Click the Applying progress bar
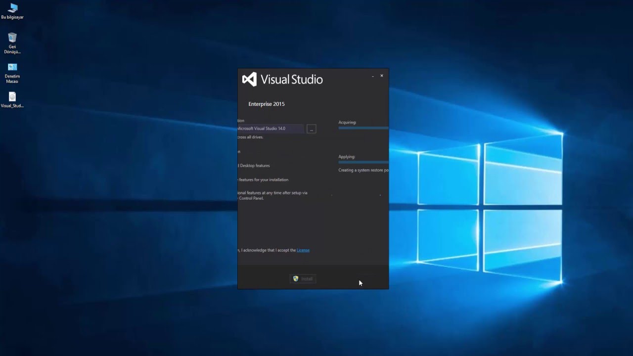The height and width of the screenshot is (356, 633). tap(363, 162)
